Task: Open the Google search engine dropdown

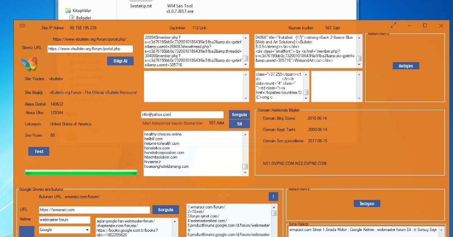Action: 65,229
